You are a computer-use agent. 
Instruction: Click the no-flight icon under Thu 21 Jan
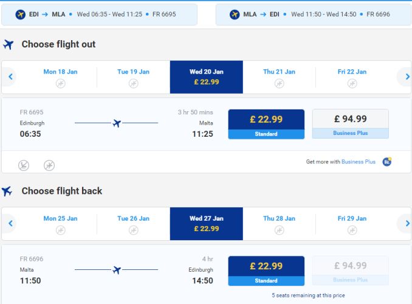coord(279,84)
